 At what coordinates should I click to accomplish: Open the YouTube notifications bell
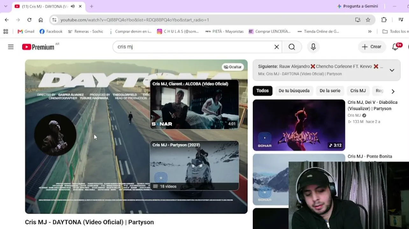point(395,47)
